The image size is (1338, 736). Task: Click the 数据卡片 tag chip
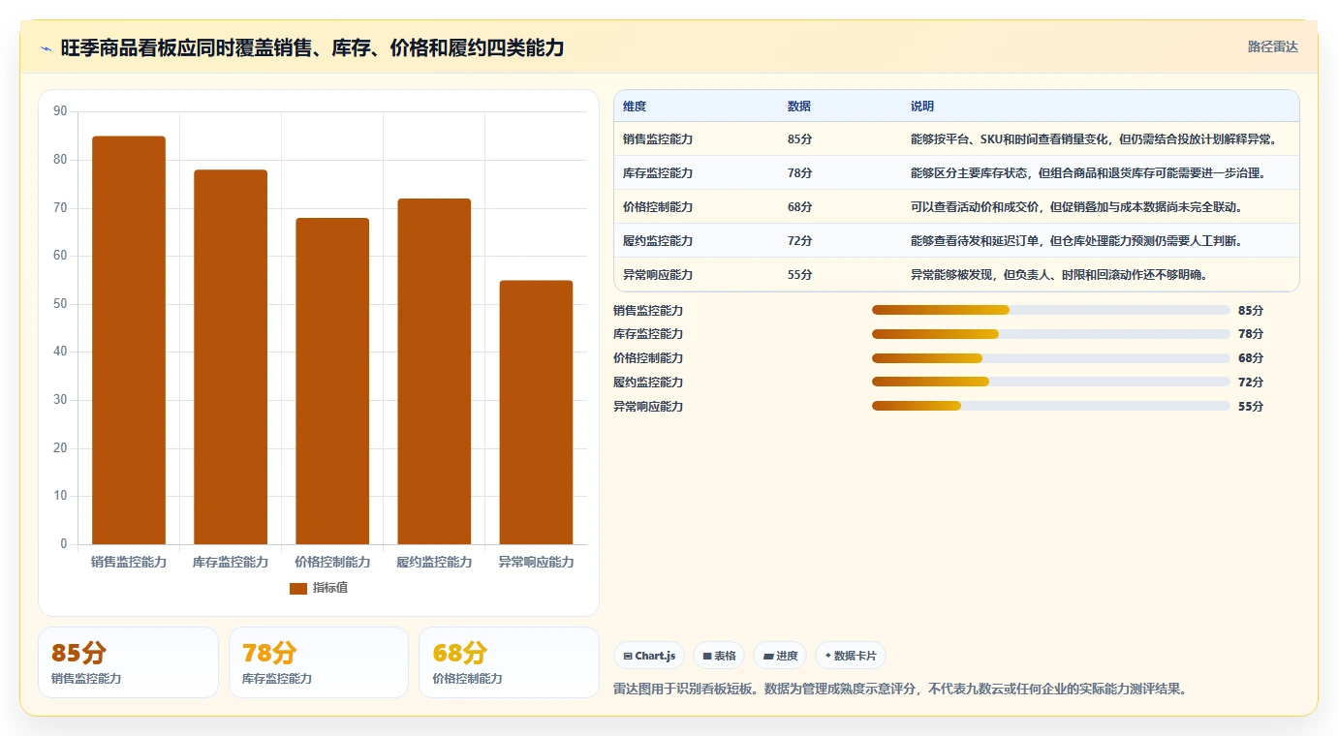click(x=851, y=656)
